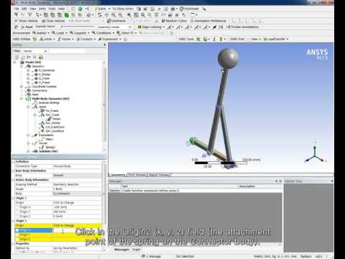The image size is (345, 259).
Task: Open the Expressions dropdown in MBD toolbar
Action: click(109, 39)
